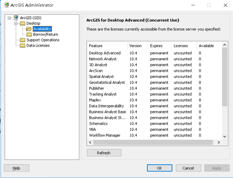This screenshot has height=178, width=233.
Task: Click the ArcGIS Administrator title bar icon
Action: click(6, 5)
